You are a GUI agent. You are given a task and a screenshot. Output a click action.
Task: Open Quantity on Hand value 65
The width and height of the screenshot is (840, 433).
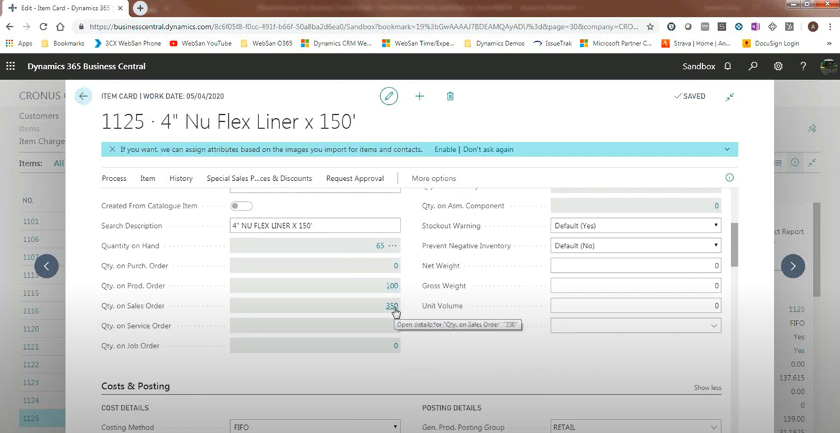coord(380,245)
